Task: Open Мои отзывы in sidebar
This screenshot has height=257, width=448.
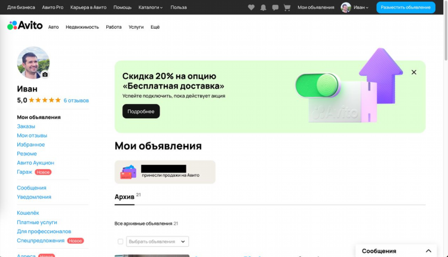Action: [x=32, y=136]
